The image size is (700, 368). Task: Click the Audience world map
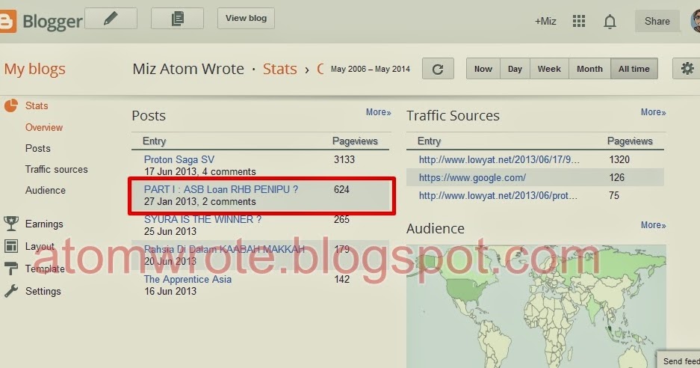(x=536, y=307)
